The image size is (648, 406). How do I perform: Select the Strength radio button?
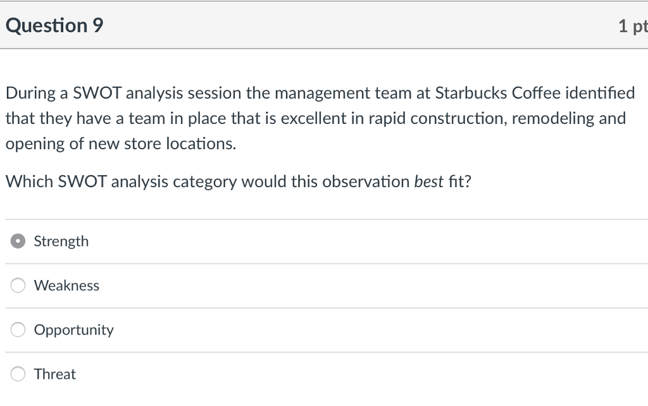click(20, 242)
